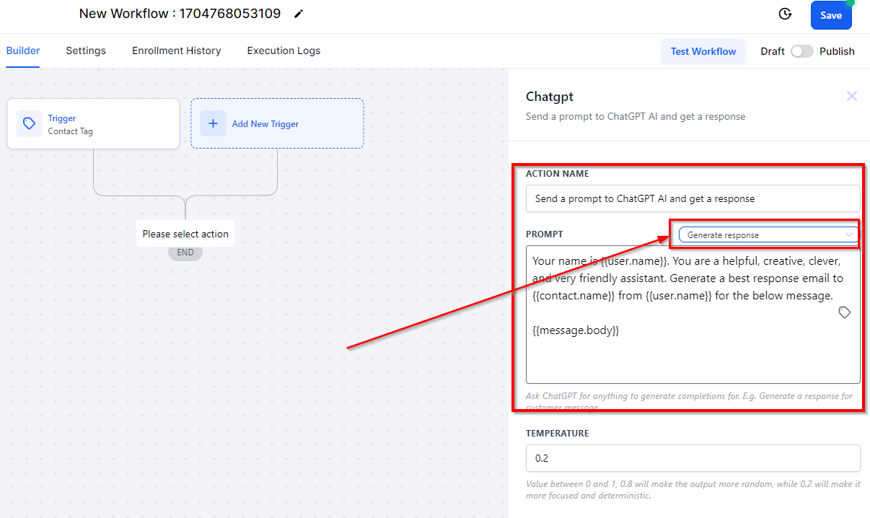This screenshot has width=870, height=518.
Task: Click the Publish label
Action: coord(837,51)
